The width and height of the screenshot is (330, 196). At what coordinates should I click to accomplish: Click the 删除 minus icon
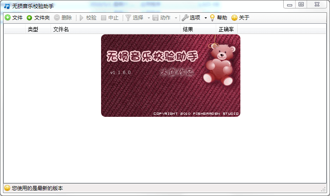click(x=57, y=18)
